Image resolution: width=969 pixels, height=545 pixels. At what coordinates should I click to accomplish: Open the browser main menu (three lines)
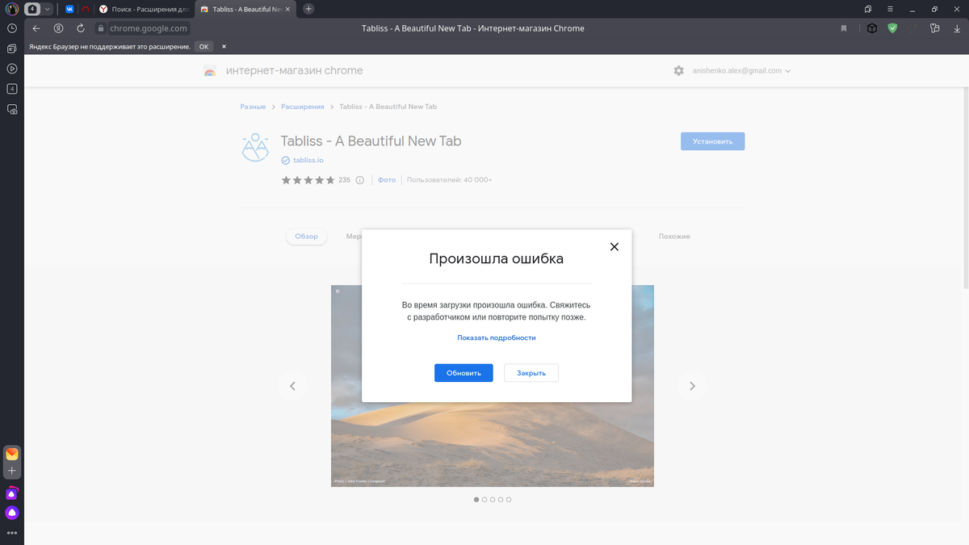point(890,9)
